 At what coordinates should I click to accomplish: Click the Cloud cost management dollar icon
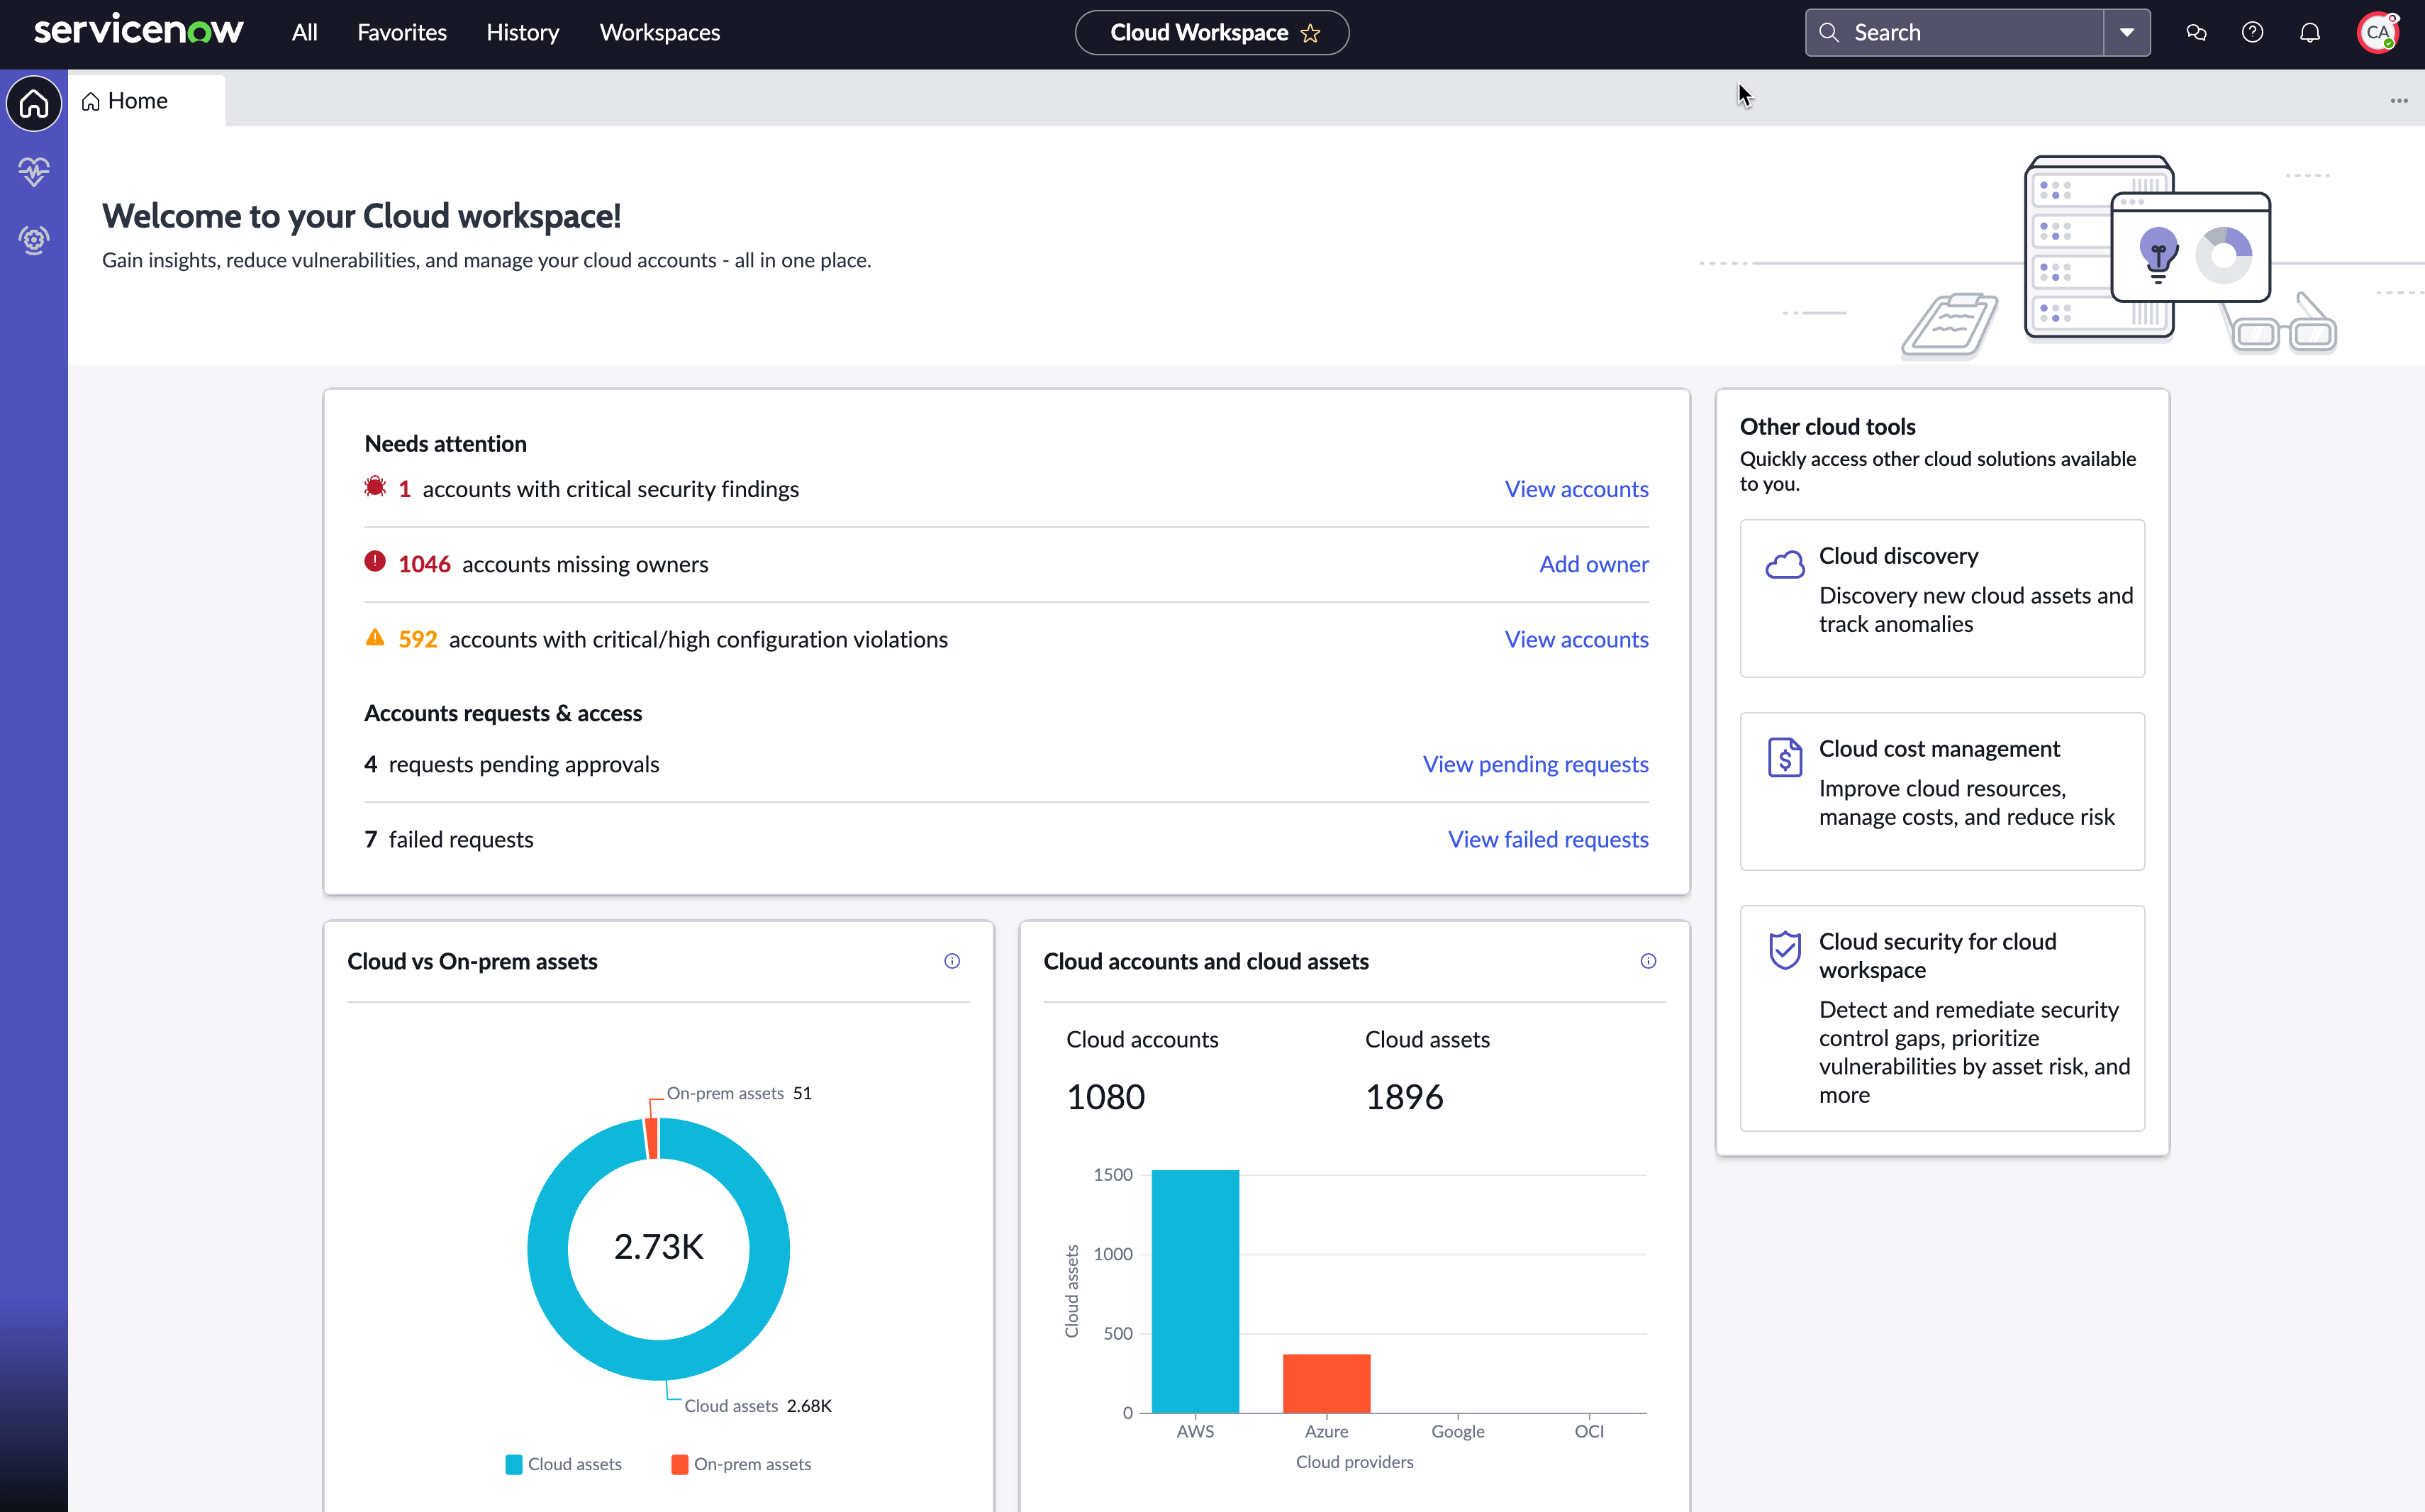(1784, 757)
